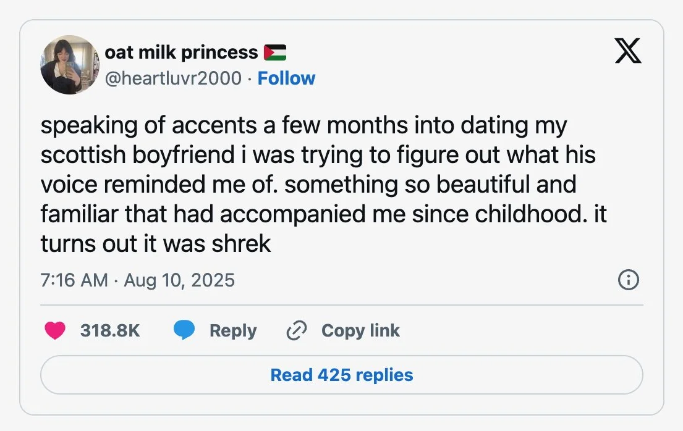Click the Aug 10, 2025 date
Viewport: 683px width, 431px height.
[x=179, y=280]
